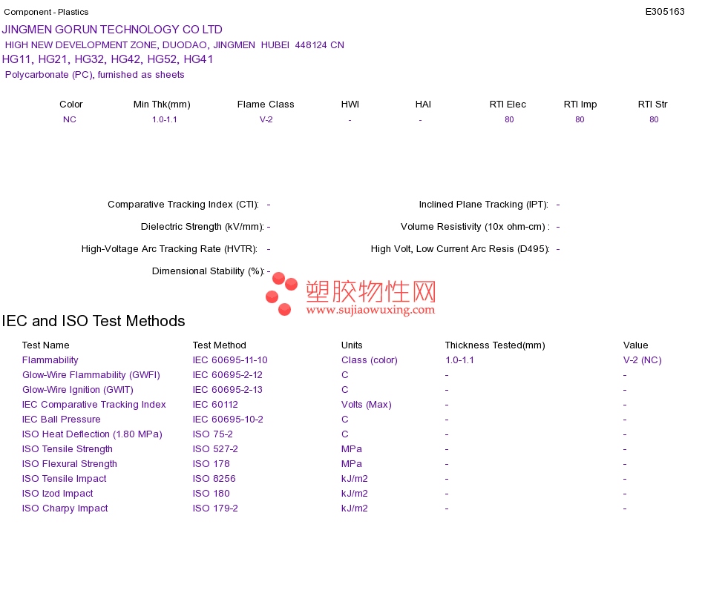
Task: Click the Flammability test name
Action: [50, 360]
